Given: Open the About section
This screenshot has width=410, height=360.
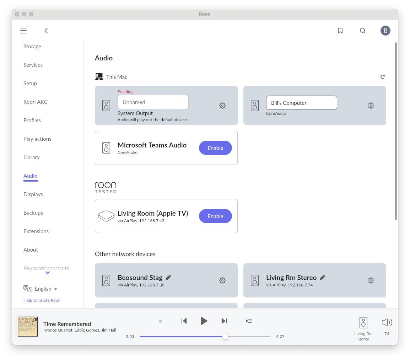Looking at the screenshot, I should click(x=31, y=250).
